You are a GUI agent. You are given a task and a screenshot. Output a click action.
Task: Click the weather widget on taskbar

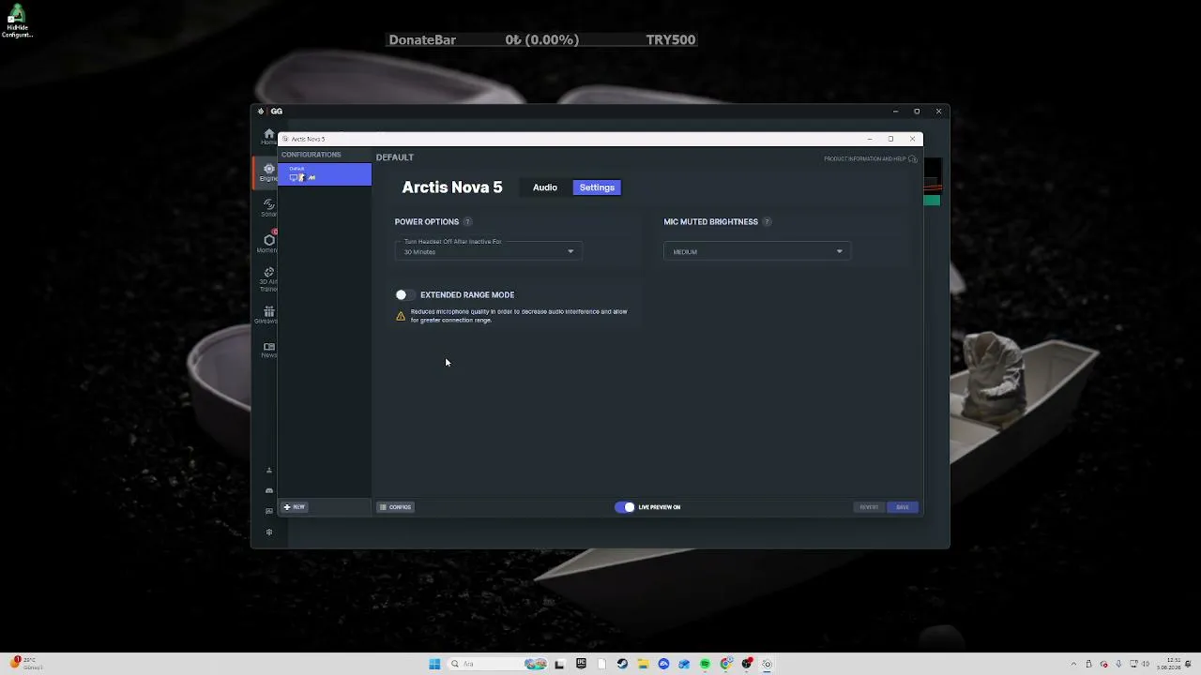click(23, 664)
